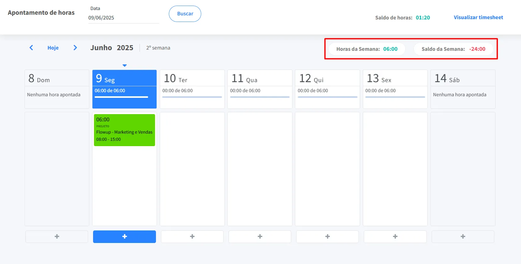Add hours entry for Wednesday 11
521x264 pixels.
pyautogui.click(x=260, y=237)
